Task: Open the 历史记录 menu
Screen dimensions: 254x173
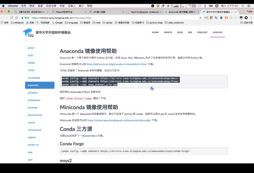Action: point(51,6)
